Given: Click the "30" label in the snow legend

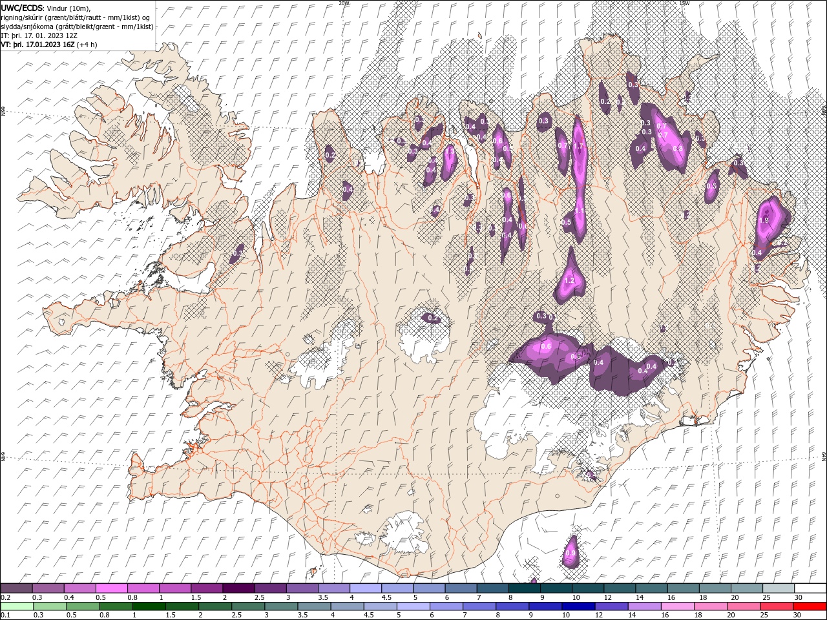Looking at the screenshot, I should pyautogui.click(x=798, y=597).
